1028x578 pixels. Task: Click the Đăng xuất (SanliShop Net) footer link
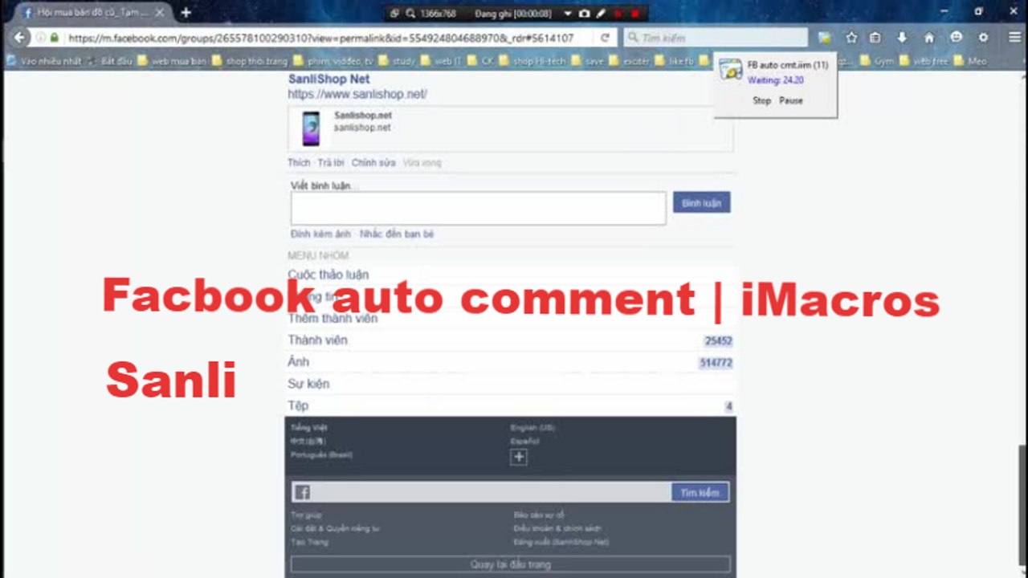(561, 542)
